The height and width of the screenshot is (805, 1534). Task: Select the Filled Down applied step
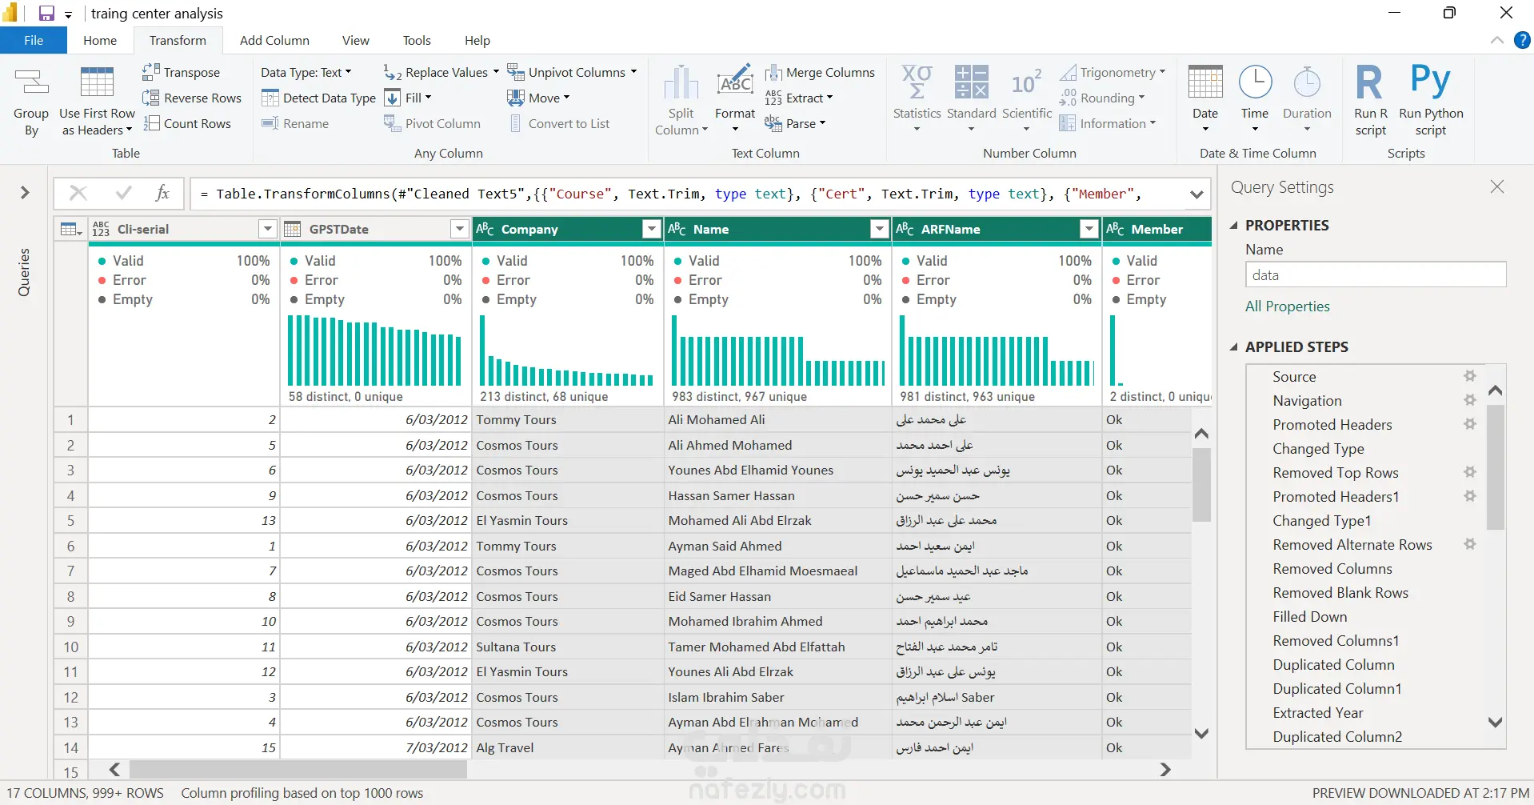pos(1309,617)
